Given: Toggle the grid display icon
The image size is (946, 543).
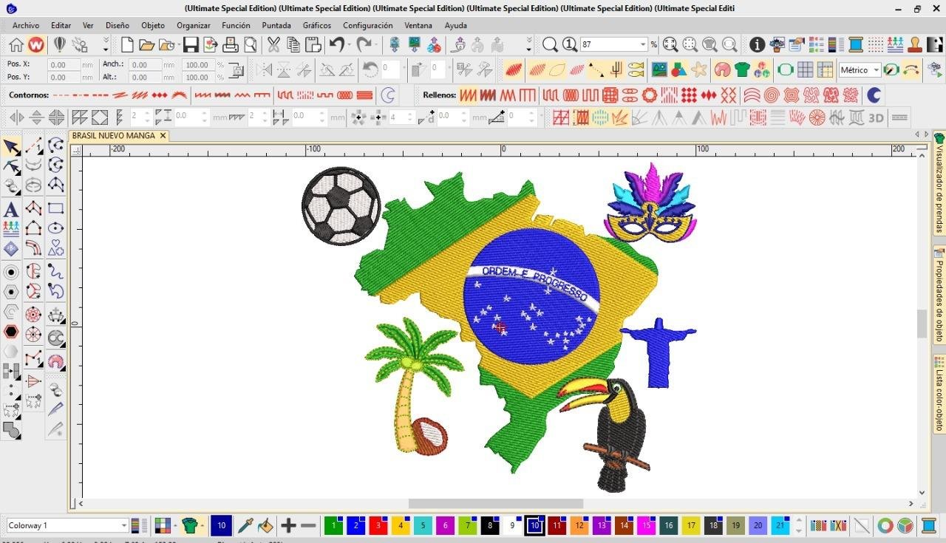Looking at the screenshot, I should [x=805, y=70].
